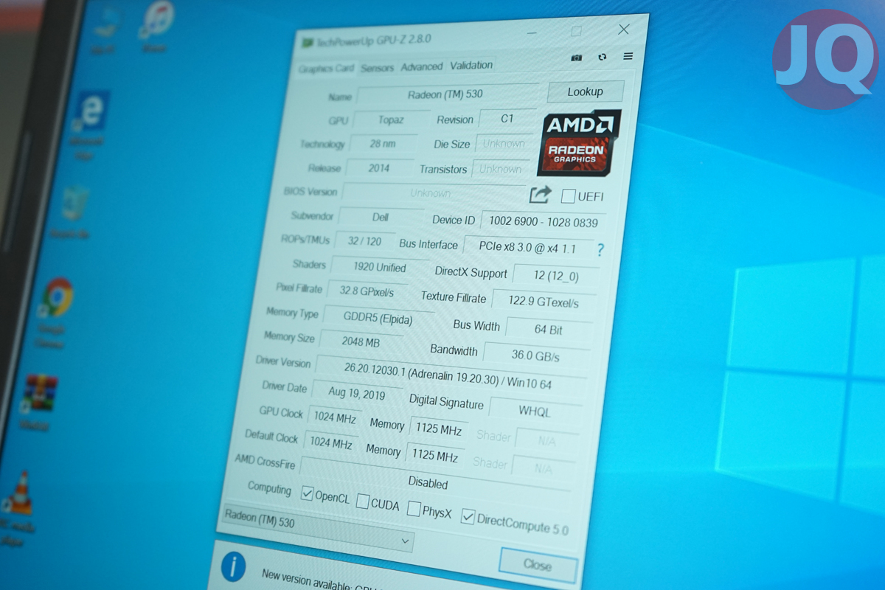Image resolution: width=885 pixels, height=590 pixels.
Task: Refresh GPU-Z data using the refresh icon
Action: [x=603, y=57]
